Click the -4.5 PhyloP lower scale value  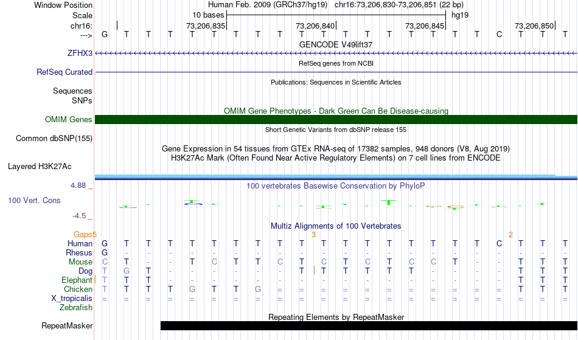[79, 215]
